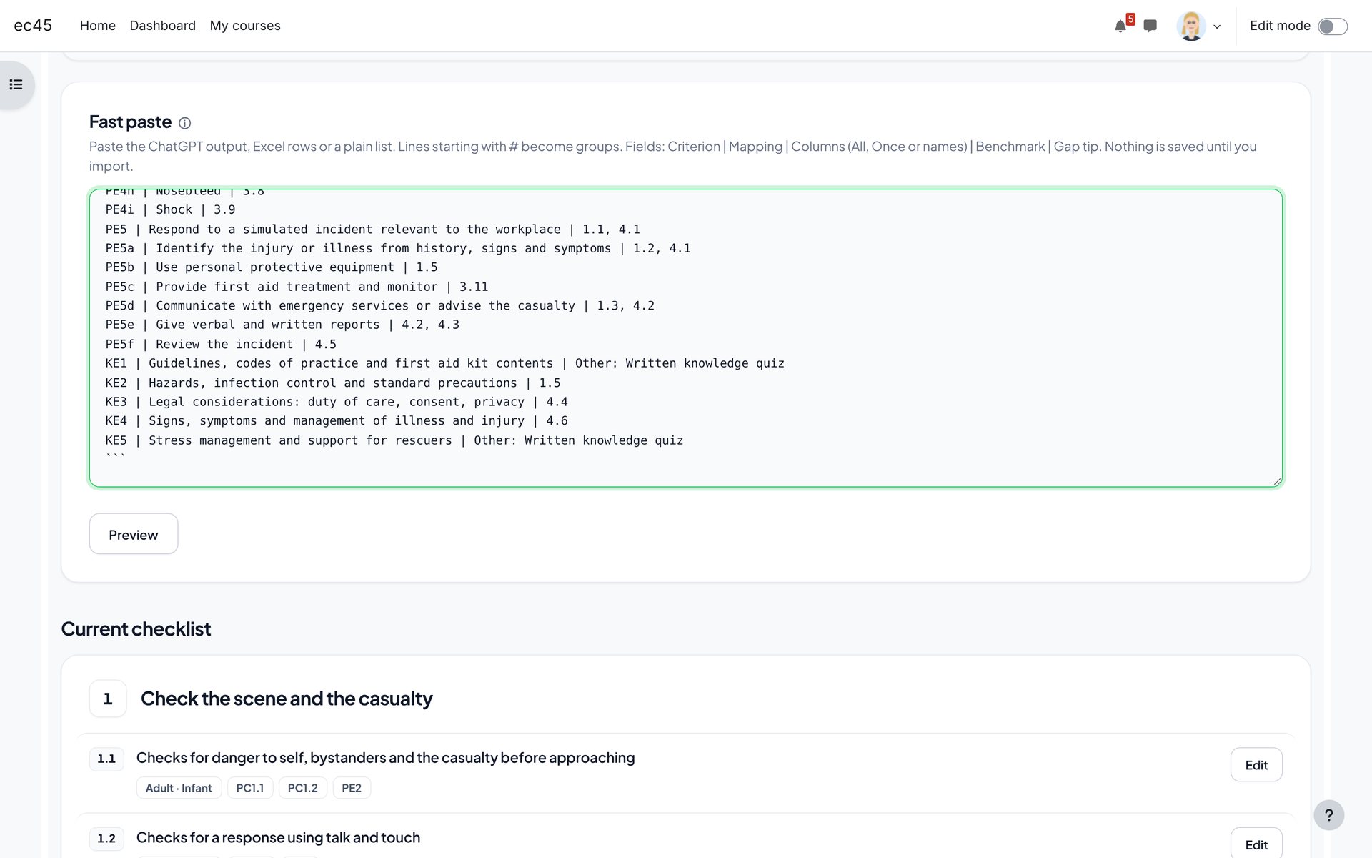This screenshot has height=858, width=1372.
Task: Click the 'Check the scene and the casualty' heading
Action: pyautogui.click(x=287, y=699)
